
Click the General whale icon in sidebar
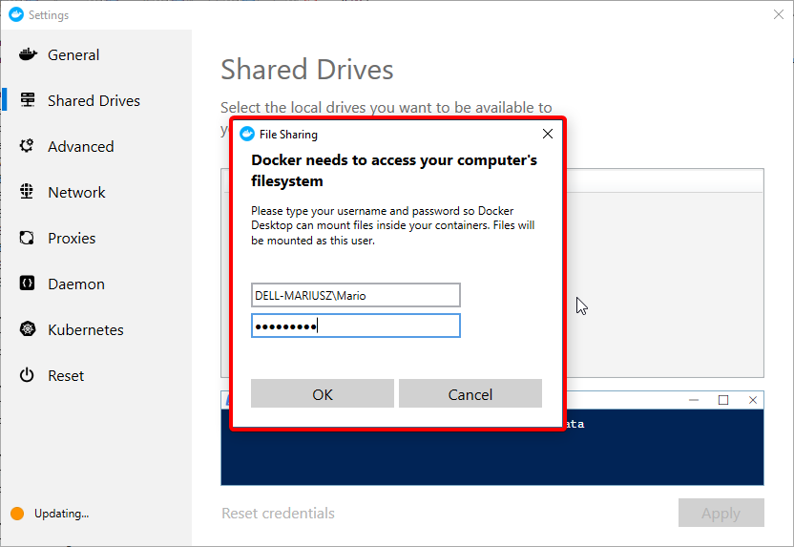point(28,54)
